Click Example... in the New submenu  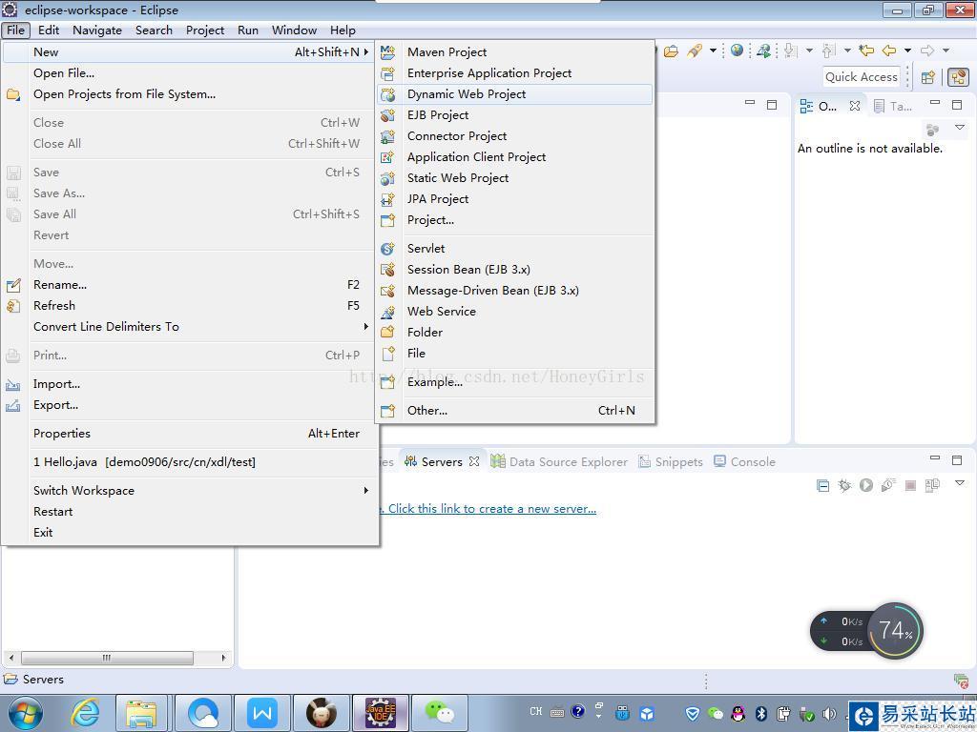[x=514, y=382]
